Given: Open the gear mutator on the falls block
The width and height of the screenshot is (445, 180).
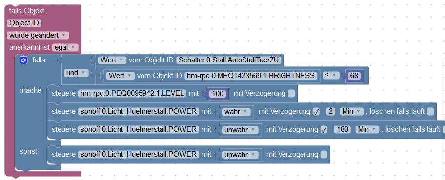Looking at the screenshot, I should click(x=23, y=60).
